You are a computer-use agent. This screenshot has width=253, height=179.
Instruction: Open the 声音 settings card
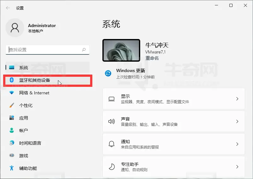pyautogui.click(x=174, y=121)
